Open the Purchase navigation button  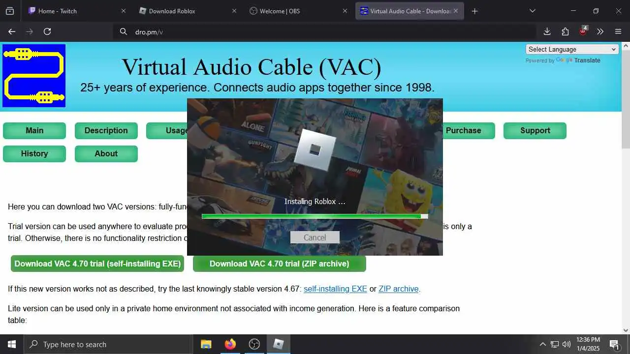click(x=464, y=131)
